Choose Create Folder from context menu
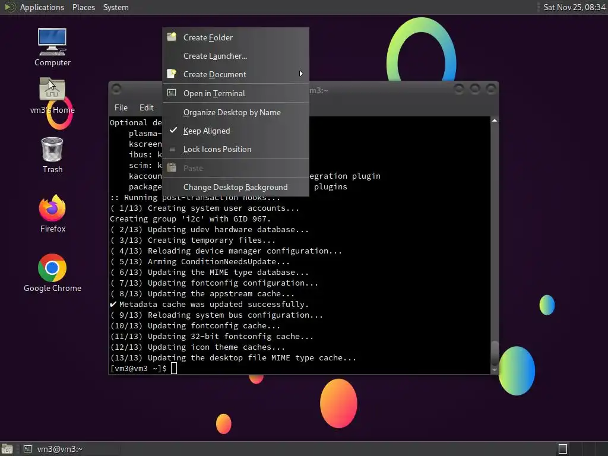 236,37
